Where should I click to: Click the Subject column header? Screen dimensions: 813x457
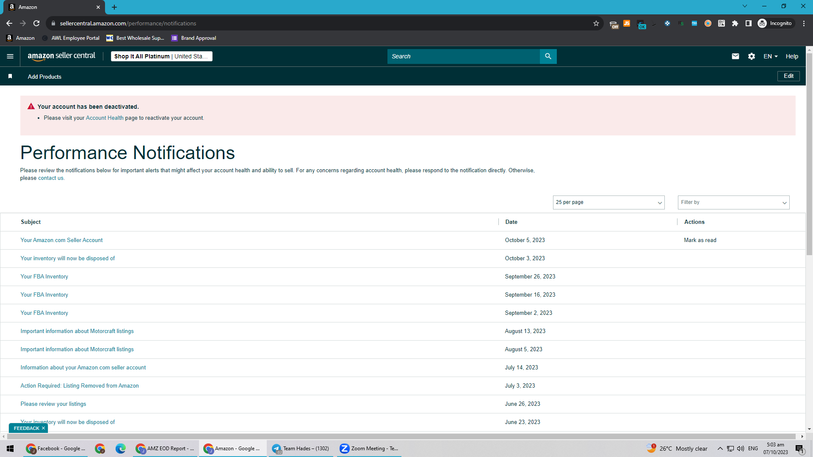[31, 222]
